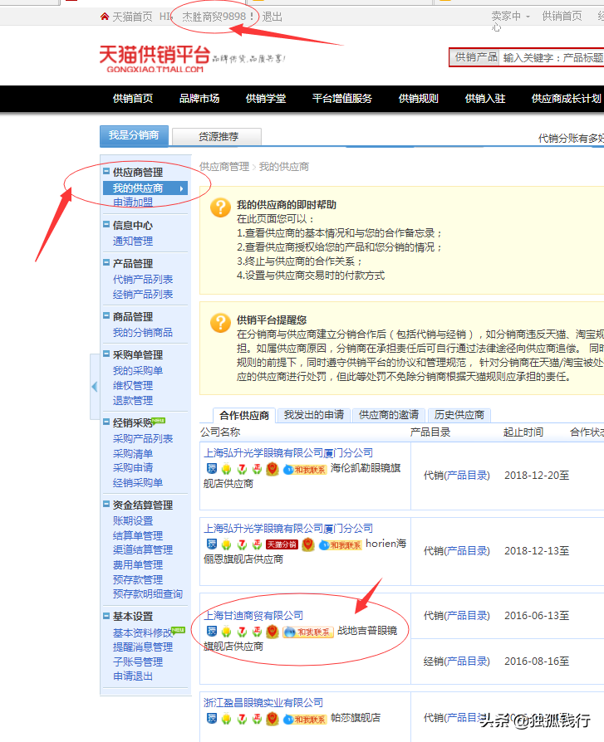
Task: Open 子账号管理 in the sidebar
Action: pyautogui.click(x=138, y=662)
